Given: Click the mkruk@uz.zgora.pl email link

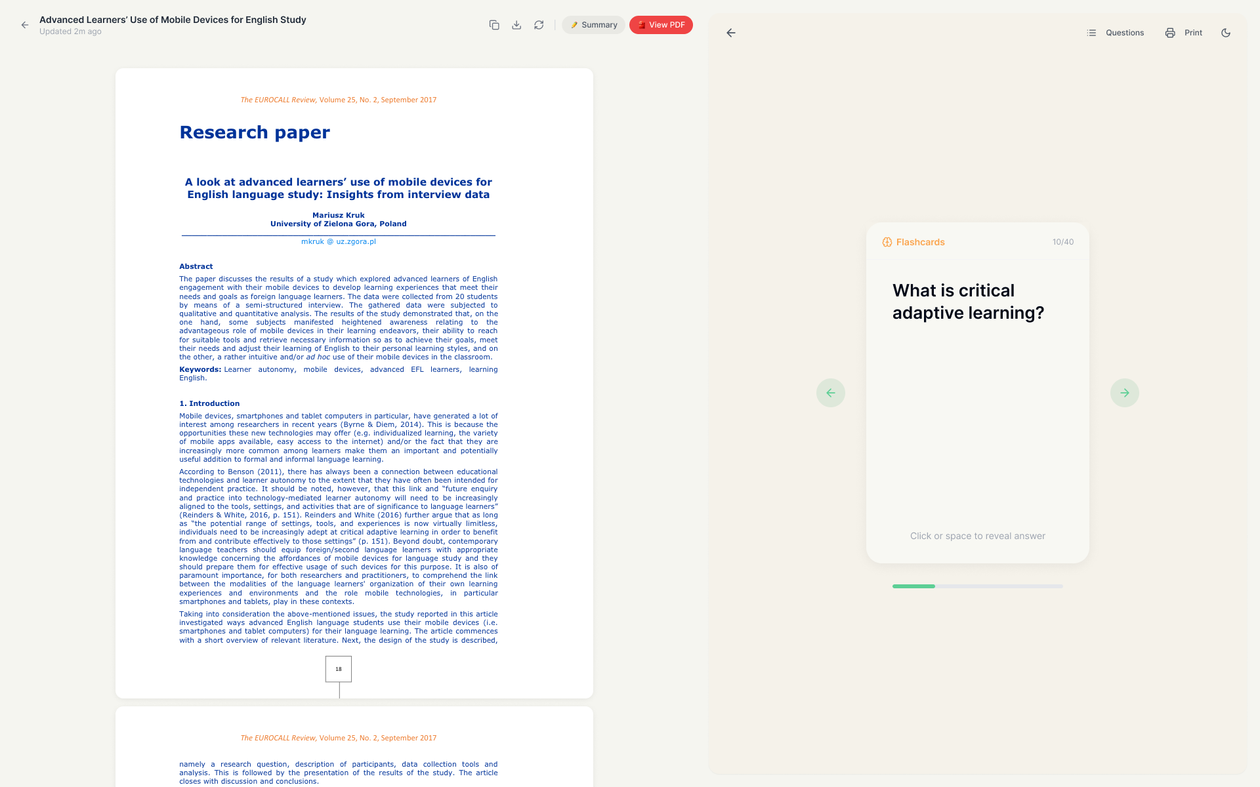Looking at the screenshot, I should pyautogui.click(x=339, y=241).
